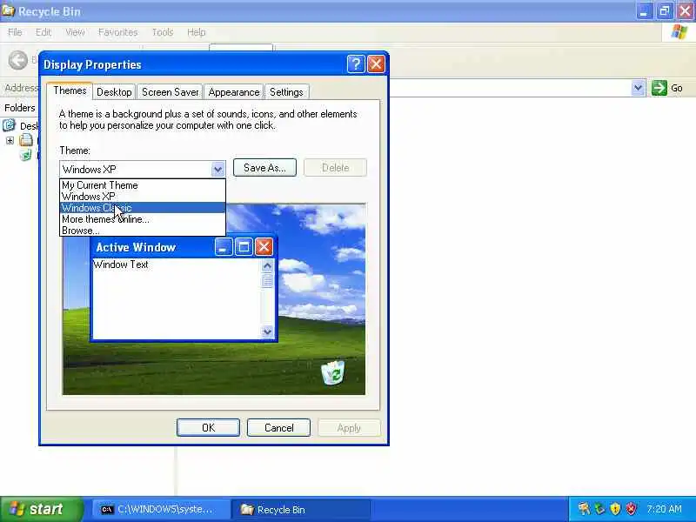Click the Cancel button
This screenshot has height=522, width=696.
278,428
